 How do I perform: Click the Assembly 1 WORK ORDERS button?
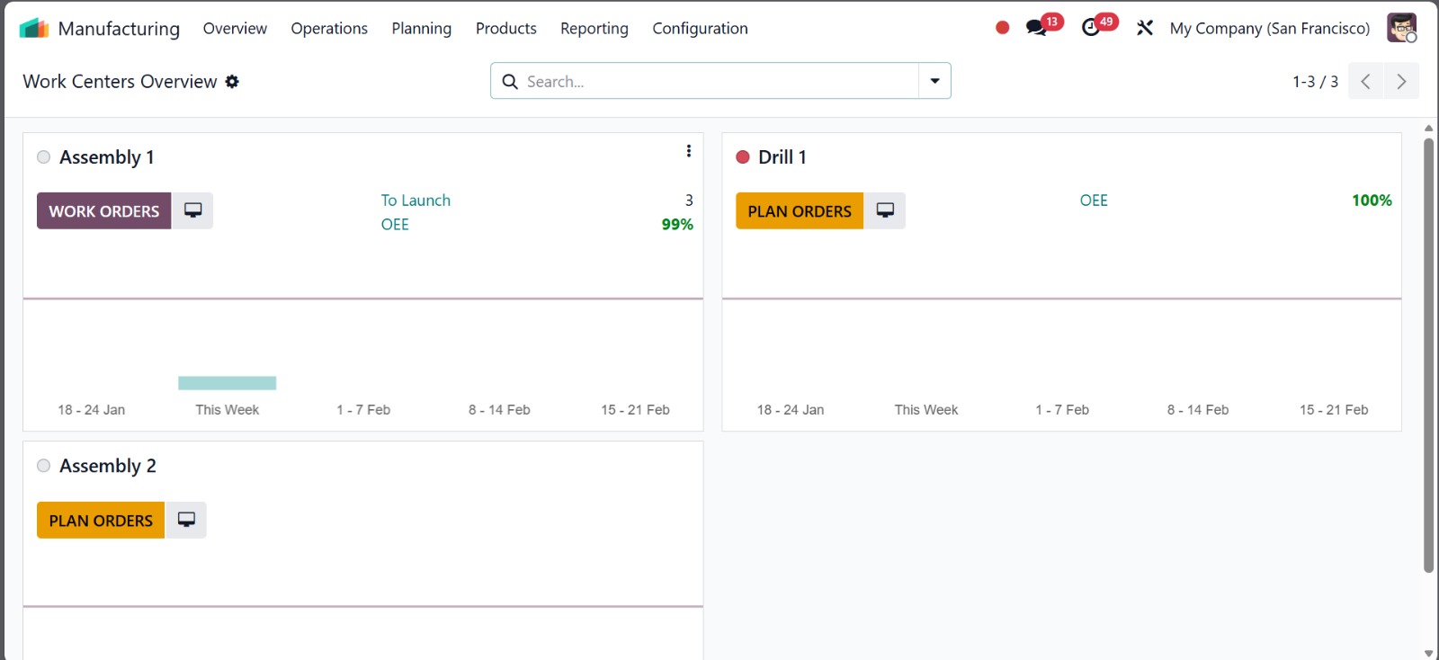tap(103, 211)
